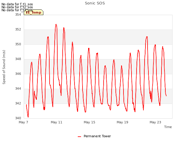Click the May 7 x-axis label
Image resolution: width=190 pixels, height=142 pixels.
pos(23,122)
